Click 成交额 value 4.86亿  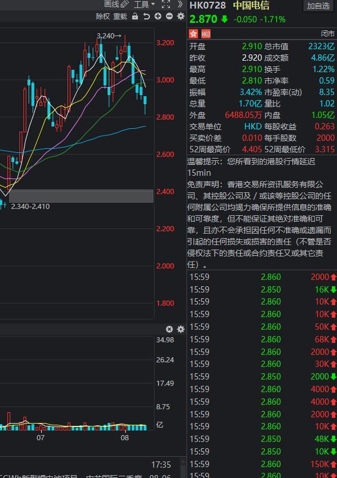coord(323,58)
